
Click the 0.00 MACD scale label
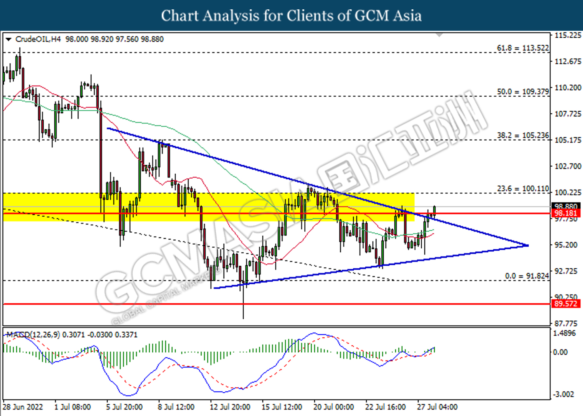(560, 352)
